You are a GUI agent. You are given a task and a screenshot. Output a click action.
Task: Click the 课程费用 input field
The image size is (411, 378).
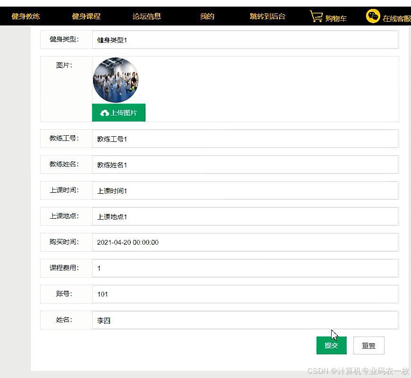tap(245, 268)
